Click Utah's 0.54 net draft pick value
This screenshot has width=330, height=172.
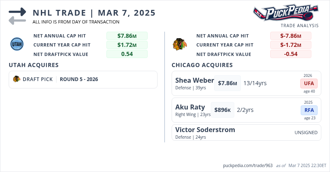pyautogui.click(x=127, y=54)
